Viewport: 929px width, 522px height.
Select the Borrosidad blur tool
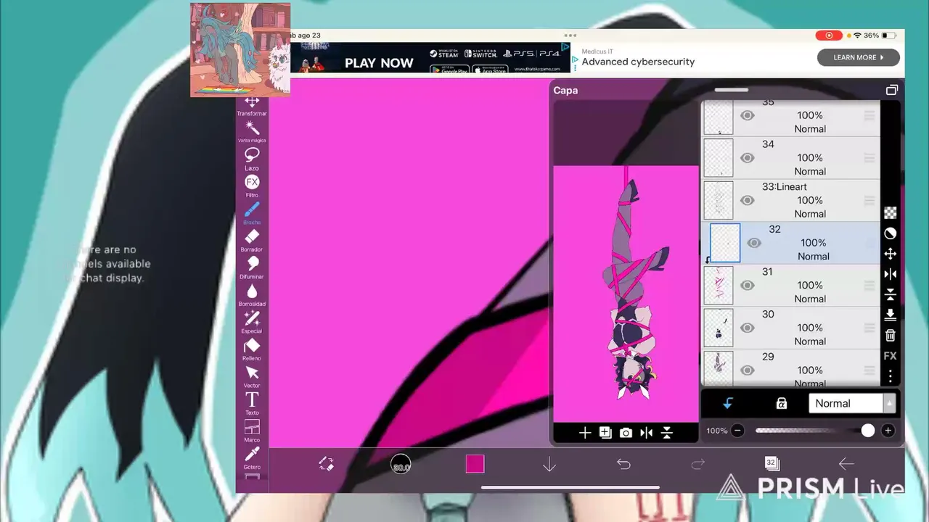pyautogui.click(x=252, y=294)
